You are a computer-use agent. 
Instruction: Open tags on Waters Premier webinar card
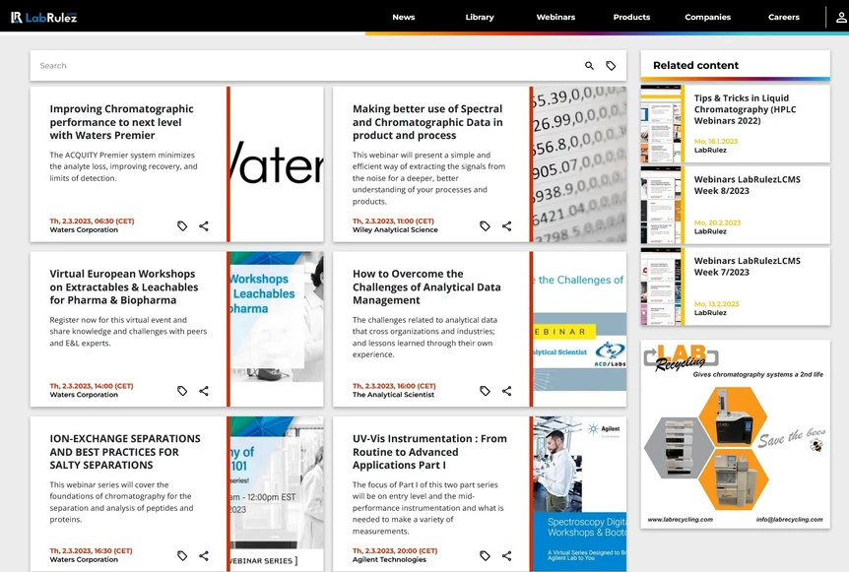[182, 226]
